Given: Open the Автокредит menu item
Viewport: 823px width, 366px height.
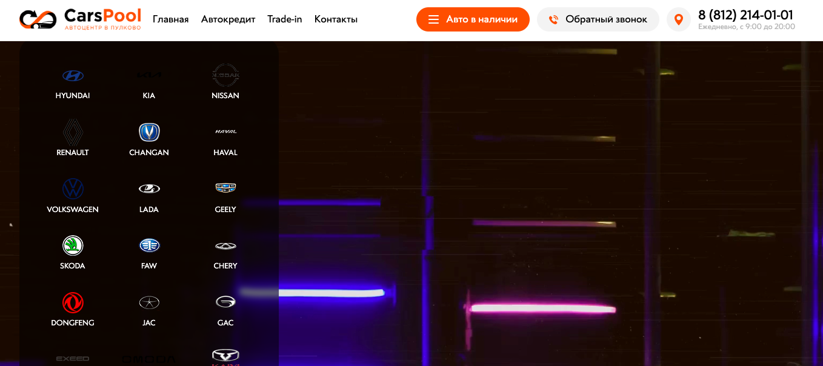Looking at the screenshot, I should coord(228,19).
